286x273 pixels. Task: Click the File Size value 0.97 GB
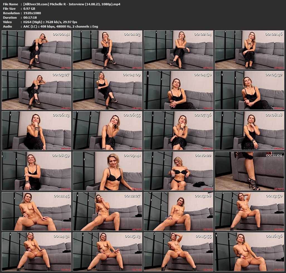tap(30, 9)
